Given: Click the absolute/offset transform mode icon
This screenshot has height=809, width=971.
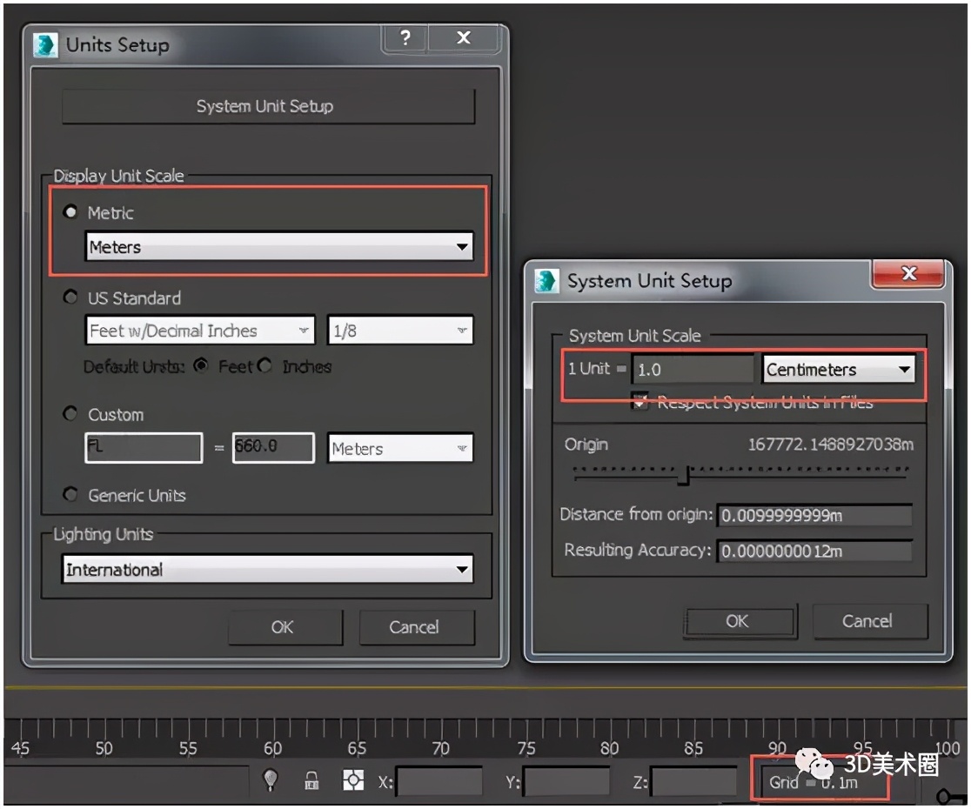Looking at the screenshot, I should click(353, 780).
